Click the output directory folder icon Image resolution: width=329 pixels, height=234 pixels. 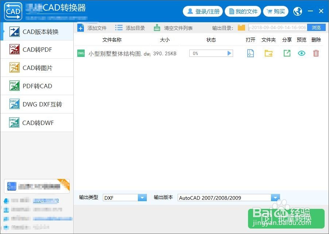241,27
